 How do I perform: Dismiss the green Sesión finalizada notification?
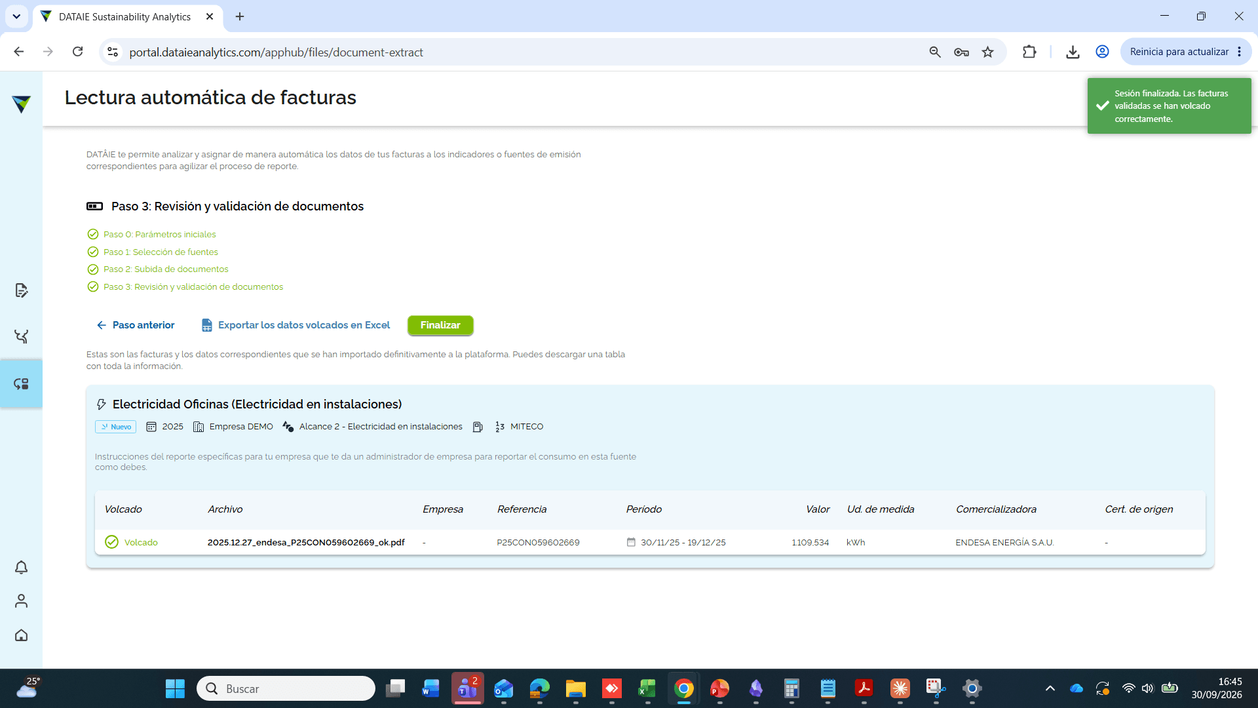click(x=1169, y=106)
